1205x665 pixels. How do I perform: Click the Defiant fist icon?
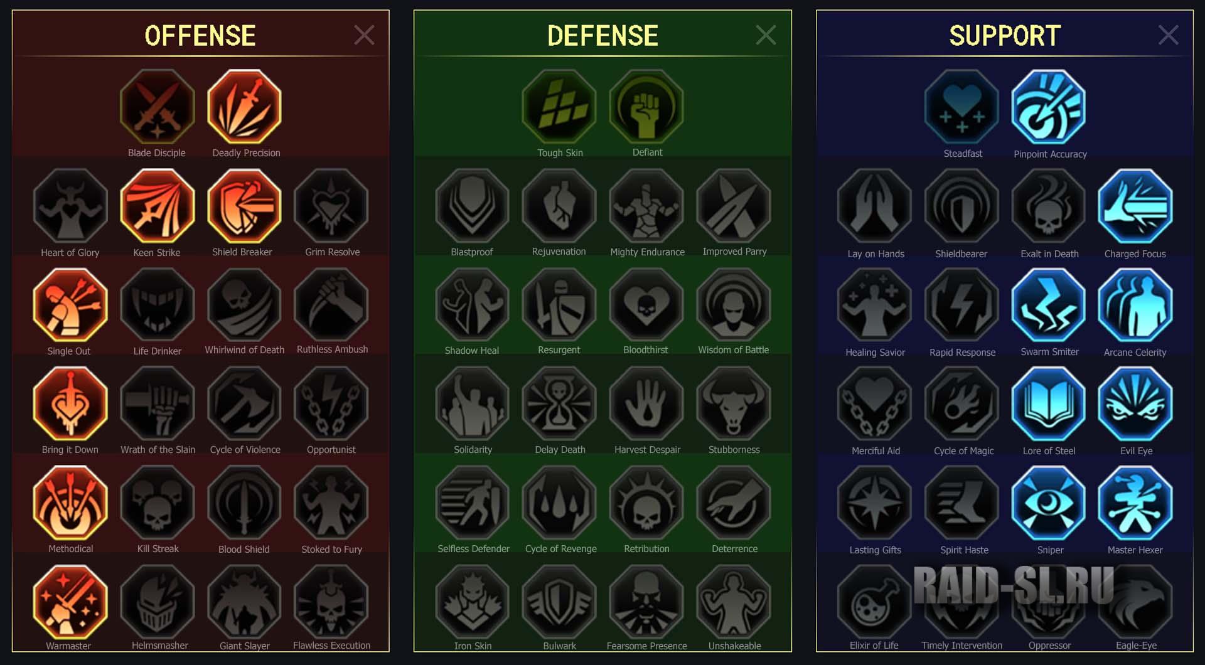point(646,107)
